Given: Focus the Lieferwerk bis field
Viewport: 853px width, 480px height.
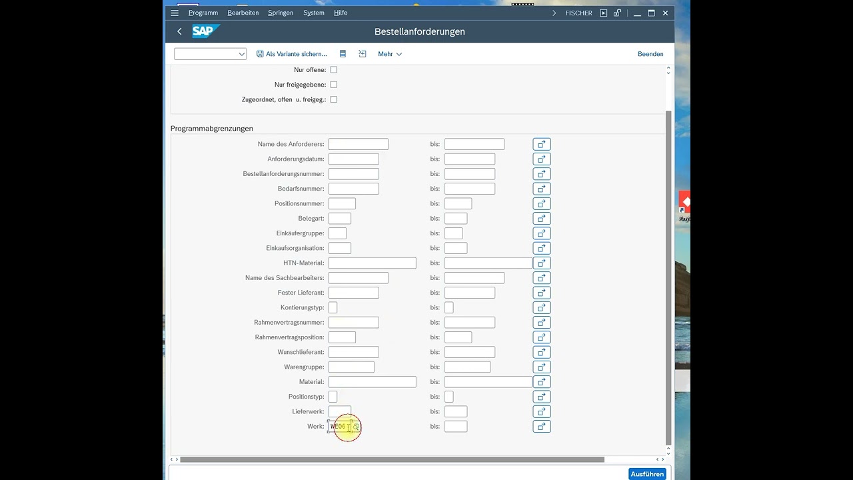Looking at the screenshot, I should pos(456,411).
